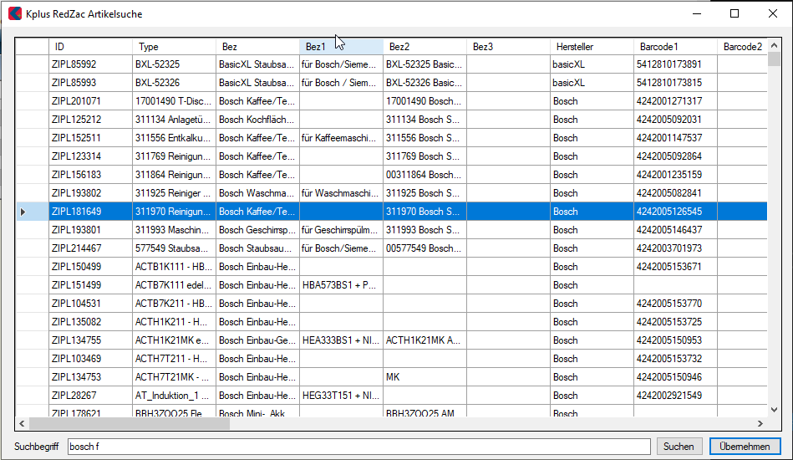Sort by the Type column header
Image resolution: width=793 pixels, height=460 pixels.
click(x=174, y=47)
